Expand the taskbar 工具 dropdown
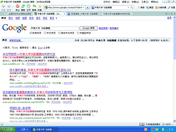The image size is (176, 132). pos(27,129)
